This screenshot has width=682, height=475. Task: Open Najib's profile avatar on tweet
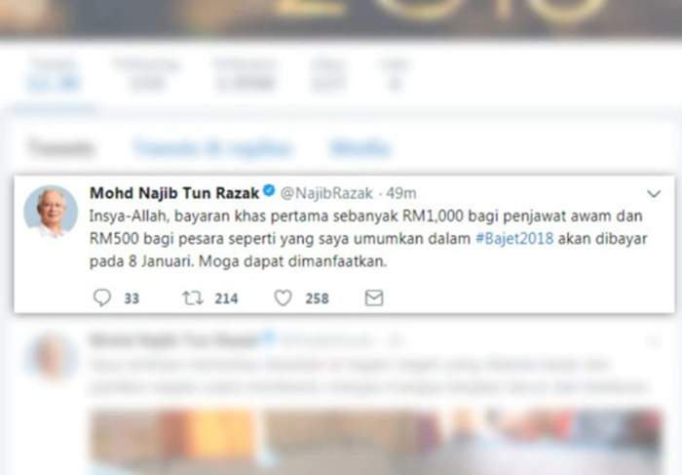tap(51, 212)
